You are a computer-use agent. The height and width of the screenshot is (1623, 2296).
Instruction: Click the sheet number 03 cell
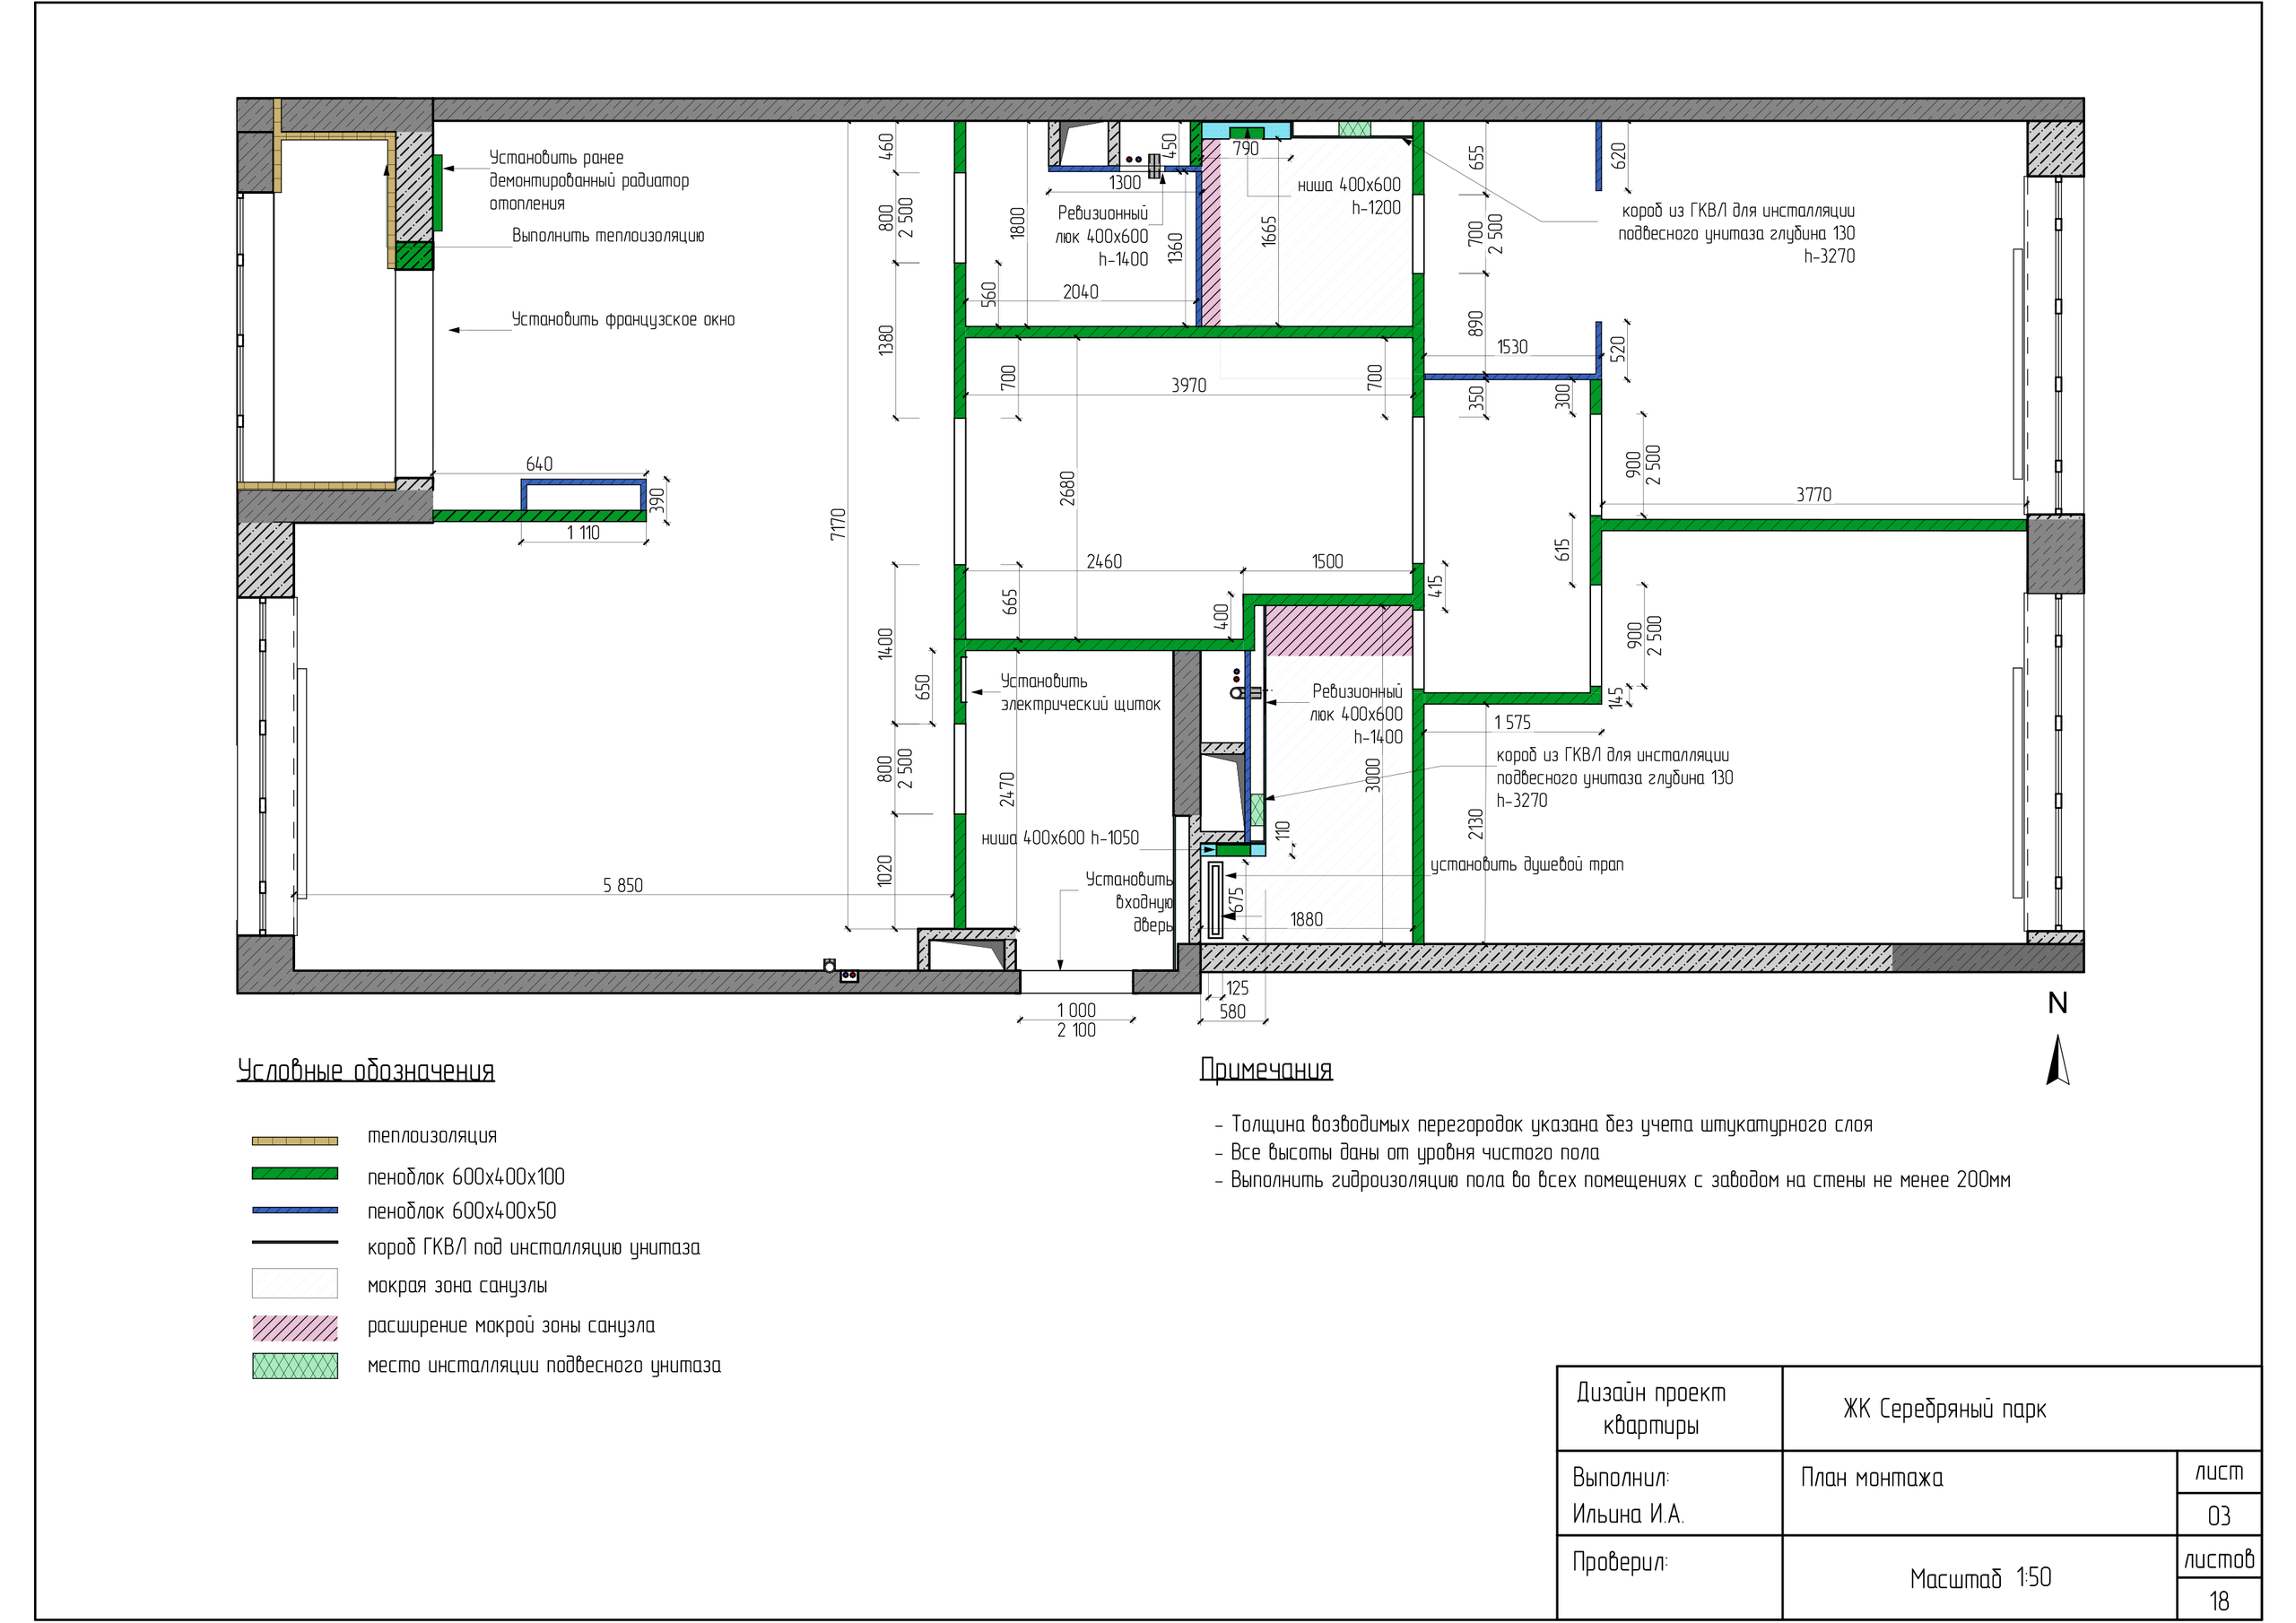2218,1516
